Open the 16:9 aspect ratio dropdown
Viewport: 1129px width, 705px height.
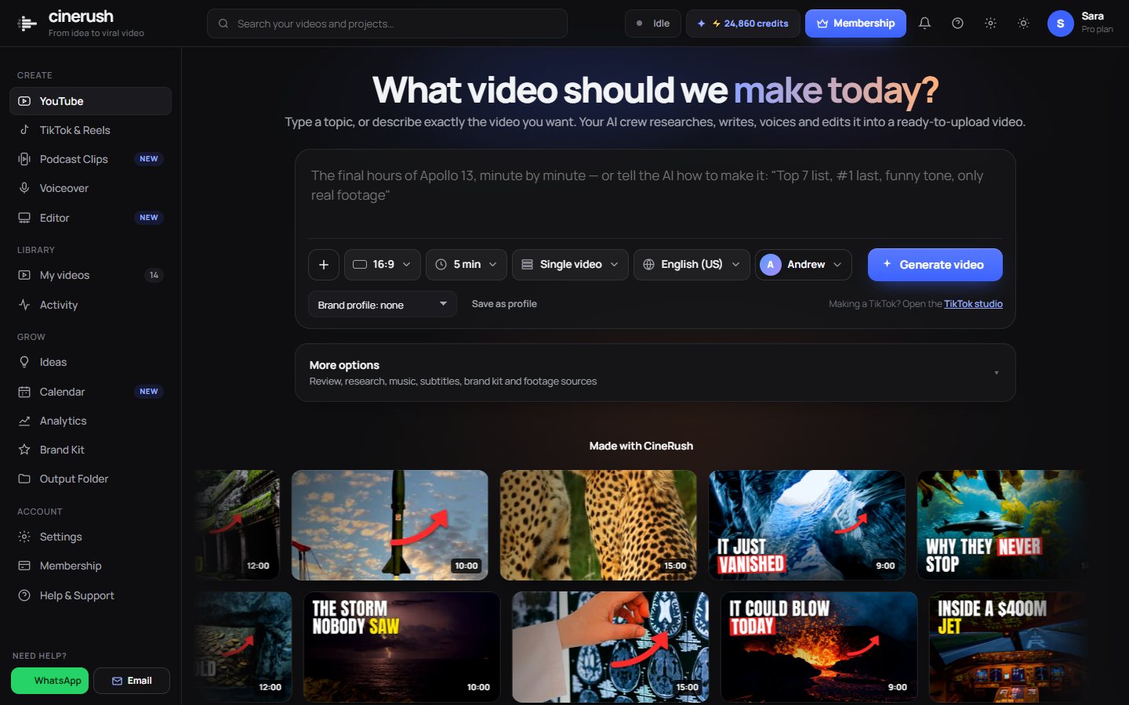tap(383, 265)
